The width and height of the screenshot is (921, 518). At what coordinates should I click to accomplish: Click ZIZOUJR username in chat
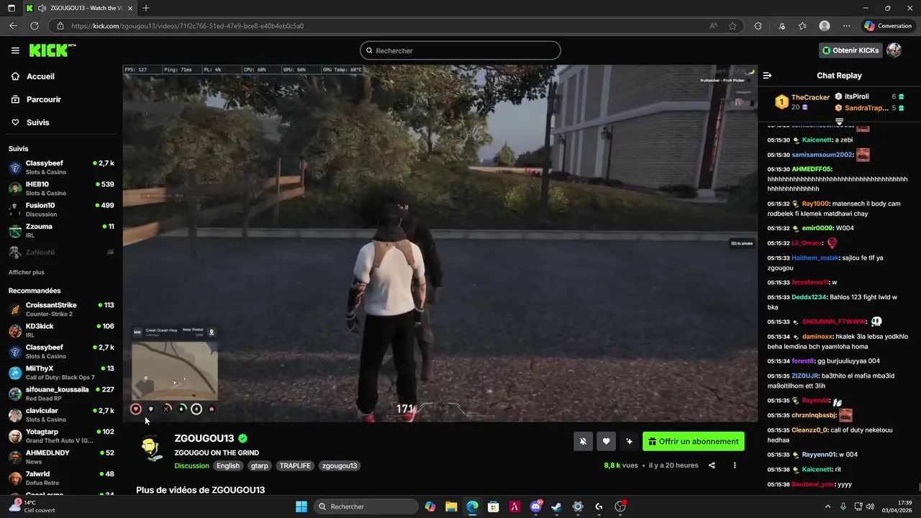(x=805, y=376)
